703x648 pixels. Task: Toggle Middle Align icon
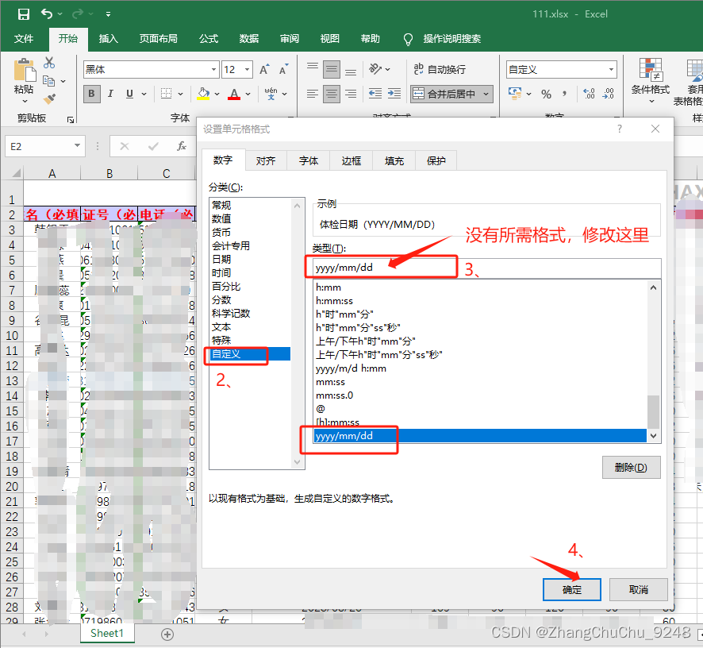coord(332,69)
